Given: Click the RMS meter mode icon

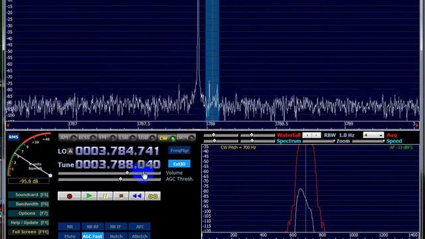Looking at the screenshot, I should 13,137.
